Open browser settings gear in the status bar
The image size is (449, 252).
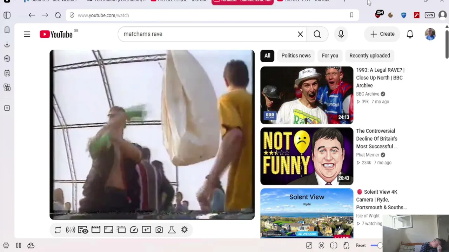(6, 246)
